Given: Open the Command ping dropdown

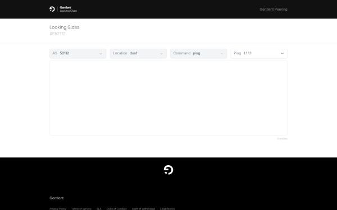Looking at the screenshot, I should [x=199, y=53].
